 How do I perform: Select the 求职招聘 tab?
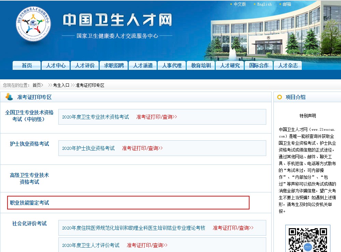coord(114,65)
